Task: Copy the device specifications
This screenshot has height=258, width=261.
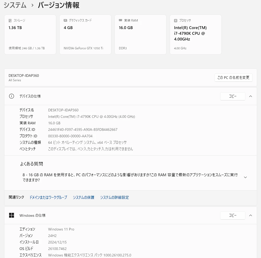Action: [x=233, y=96]
